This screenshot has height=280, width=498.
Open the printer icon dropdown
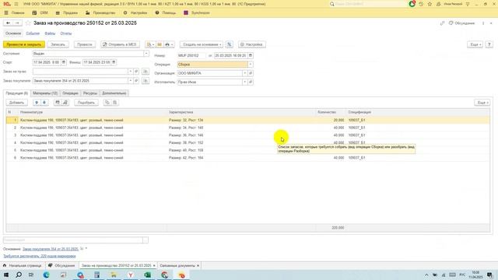(x=169, y=44)
